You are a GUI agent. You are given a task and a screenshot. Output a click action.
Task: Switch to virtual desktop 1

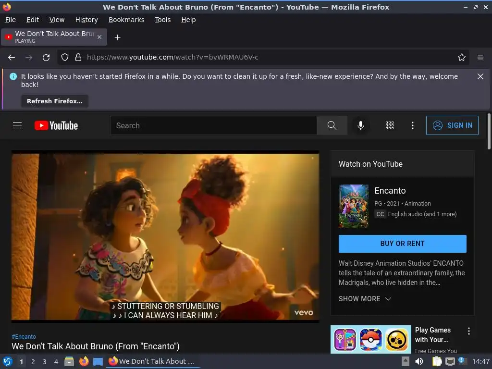click(x=21, y=362)
